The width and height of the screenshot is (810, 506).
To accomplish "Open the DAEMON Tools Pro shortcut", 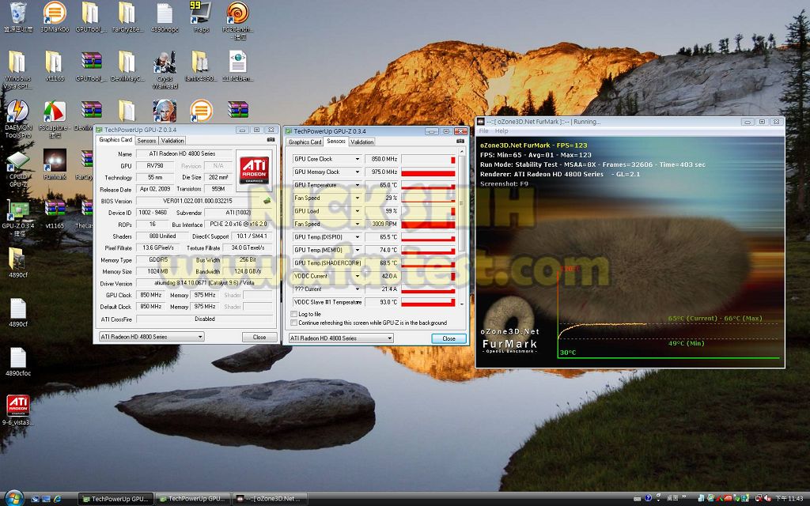I will coord(17,112).
